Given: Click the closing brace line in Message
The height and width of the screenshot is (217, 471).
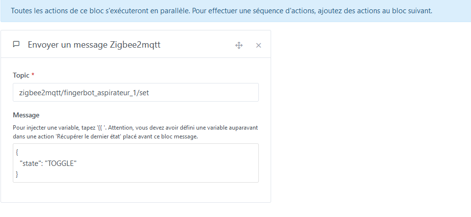Looking at the screenshot, I should point(17,174).
